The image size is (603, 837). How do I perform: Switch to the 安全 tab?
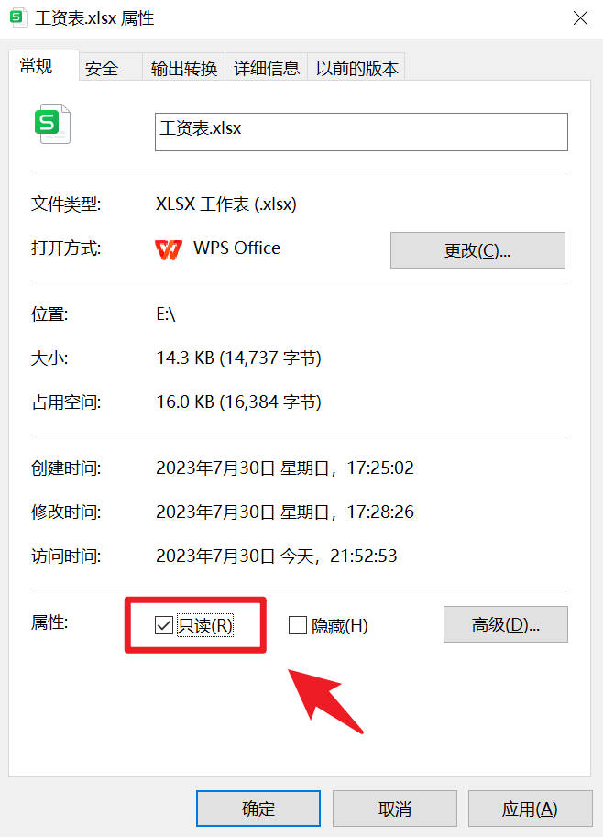point(102,69)
